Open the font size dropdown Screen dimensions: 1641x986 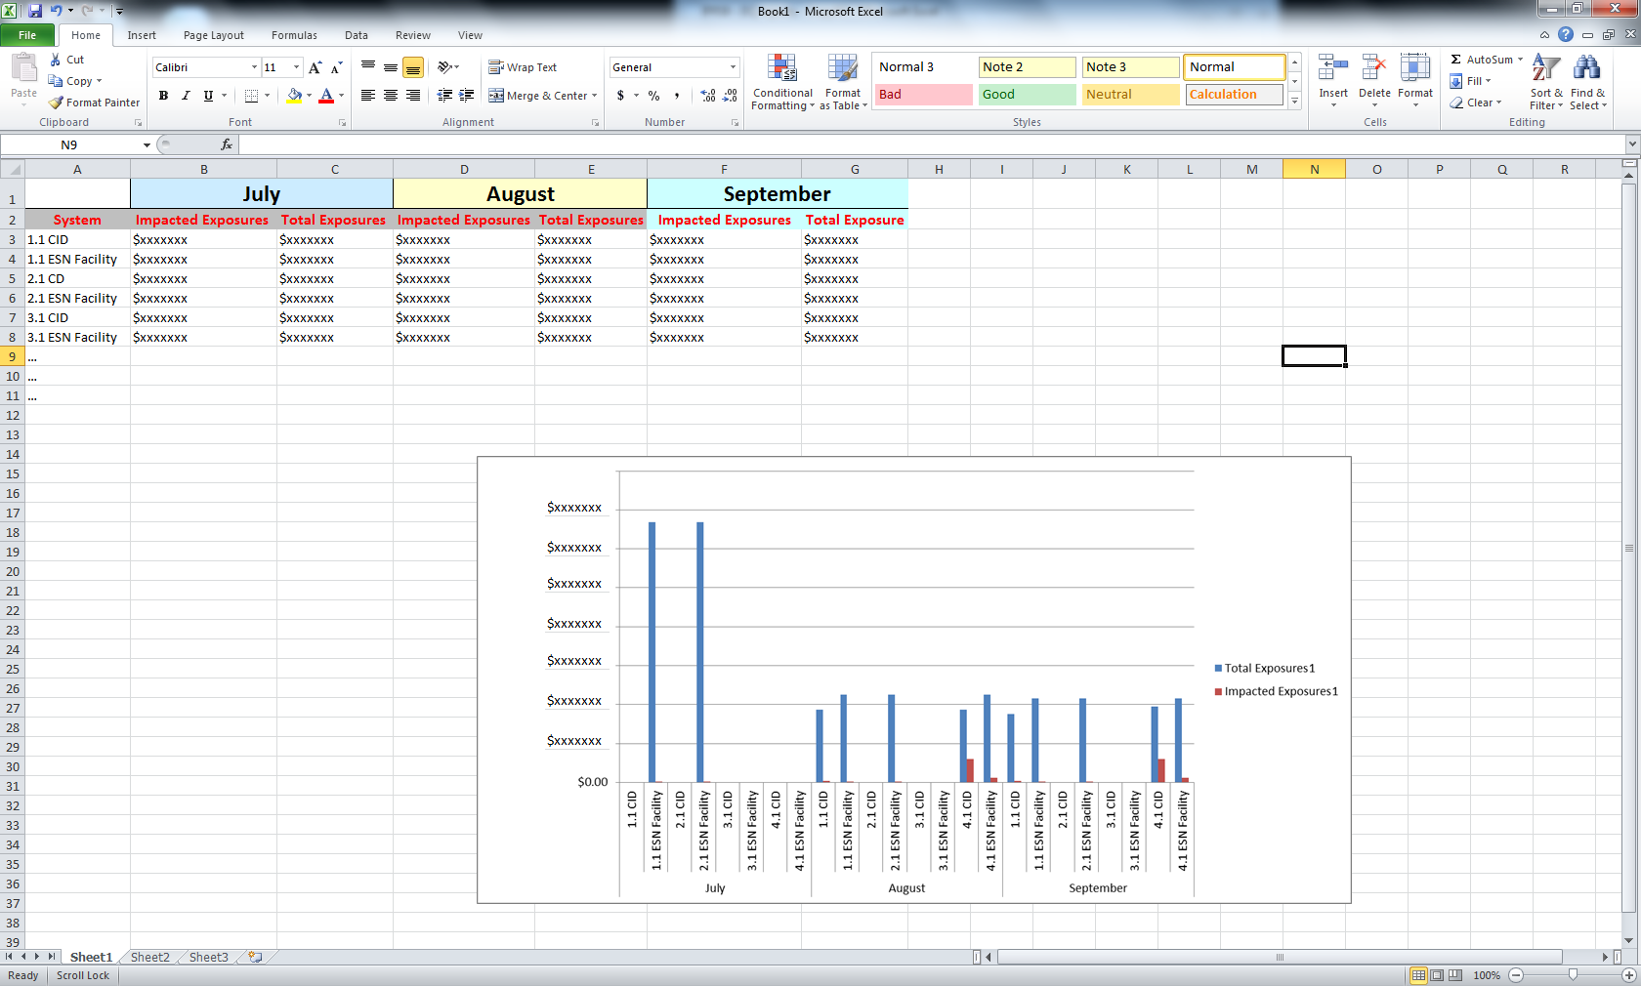297,67
